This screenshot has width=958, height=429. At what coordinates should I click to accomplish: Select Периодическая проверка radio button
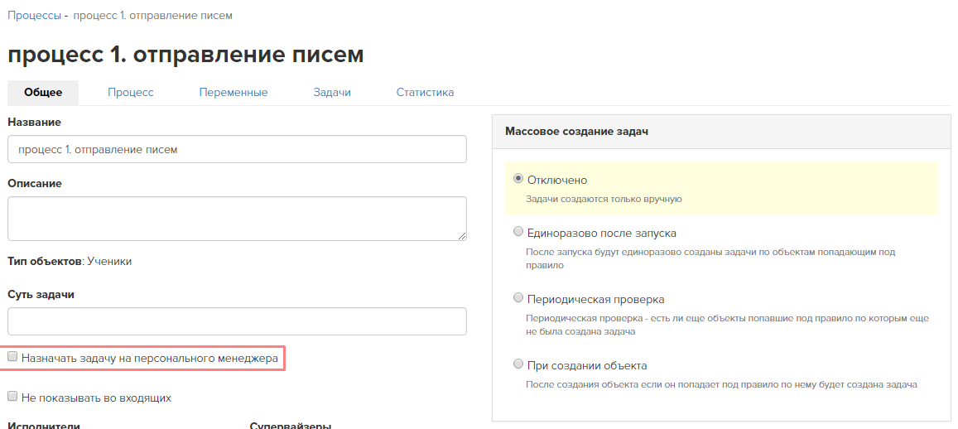(518, 298)
